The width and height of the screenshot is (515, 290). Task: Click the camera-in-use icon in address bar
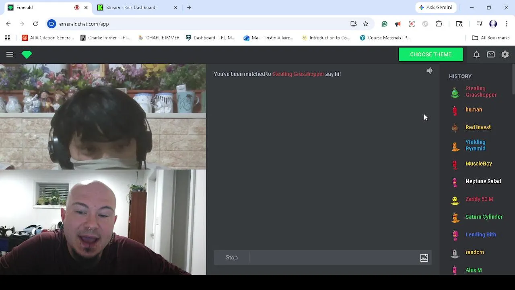52,24
